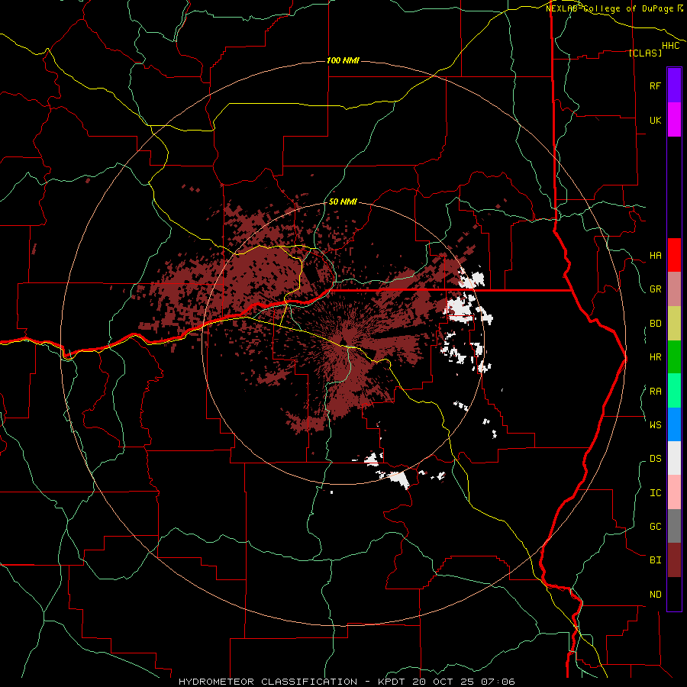Click the 'UK' legend label

(x=655, y=120)
